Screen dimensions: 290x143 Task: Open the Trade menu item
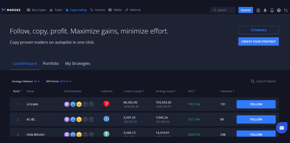pyautogui.click(x=56, y=10)
